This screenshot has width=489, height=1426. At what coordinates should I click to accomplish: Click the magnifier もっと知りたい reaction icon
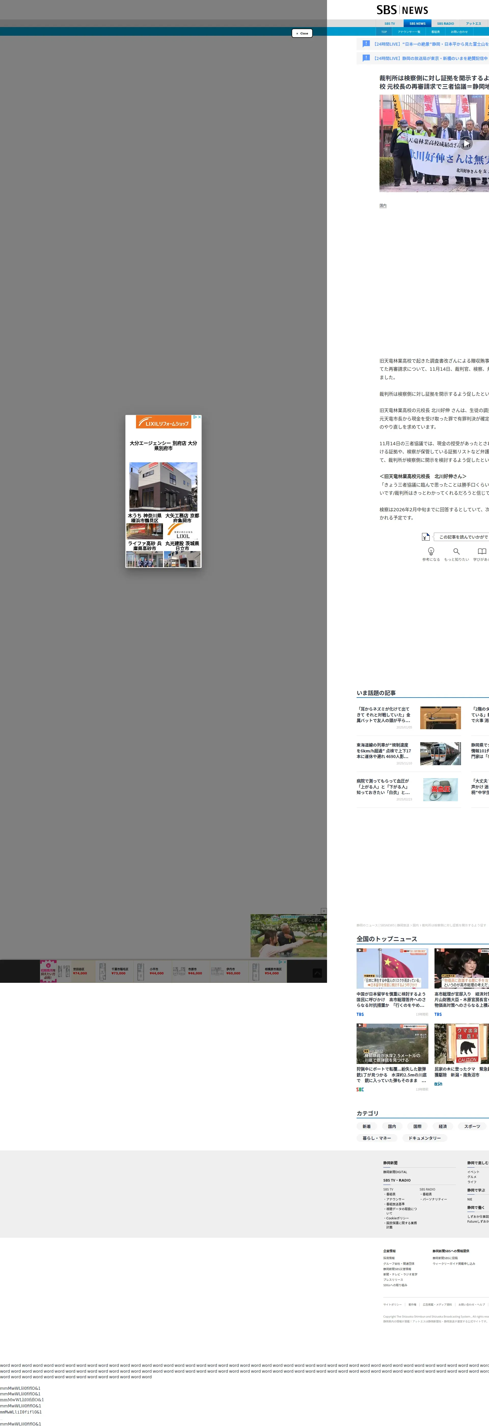pos(456,551)
